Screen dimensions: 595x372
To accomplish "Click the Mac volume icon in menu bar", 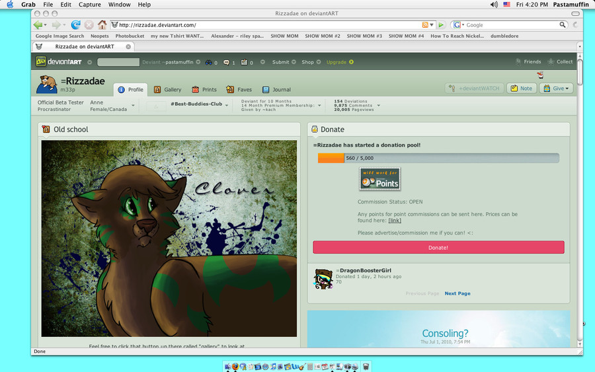I will tap(494, 5).
